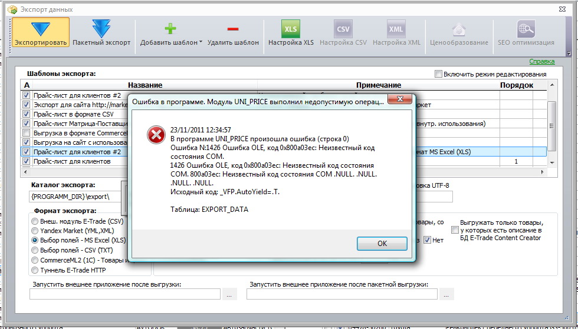Browse for application after выгрузки

tap(229, 294)
